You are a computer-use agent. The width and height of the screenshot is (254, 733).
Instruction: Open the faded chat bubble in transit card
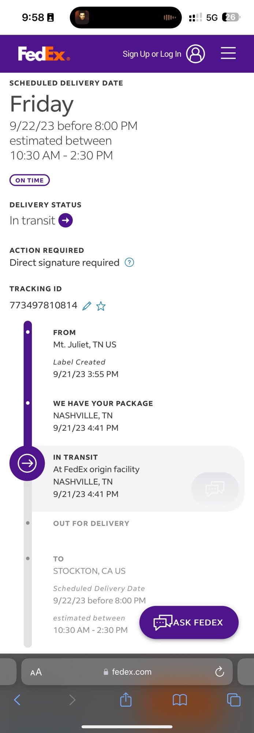click(215, 489)
